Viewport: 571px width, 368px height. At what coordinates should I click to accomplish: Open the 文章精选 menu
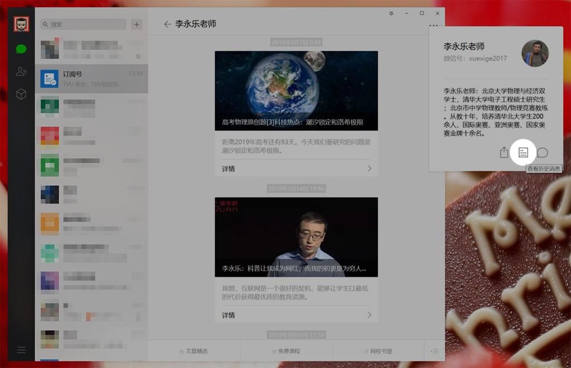(194, 351)
